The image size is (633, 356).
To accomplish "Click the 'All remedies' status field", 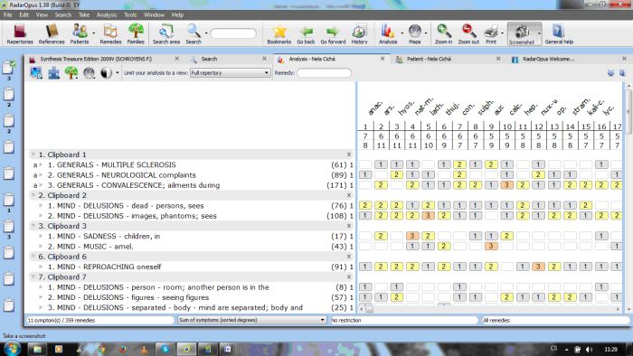I will point(555,320).
